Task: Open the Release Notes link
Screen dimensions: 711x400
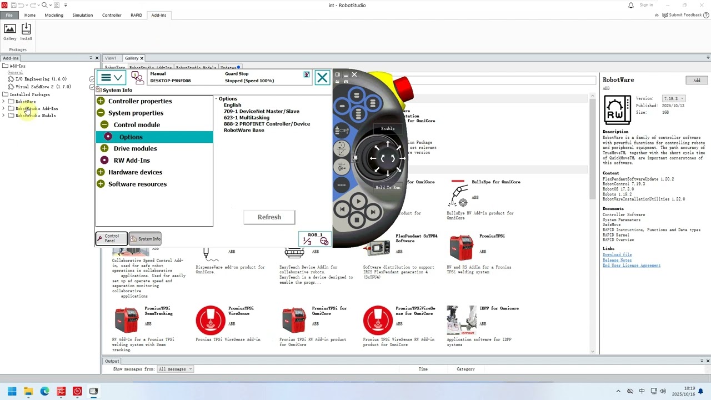Action: coord(617,260)
